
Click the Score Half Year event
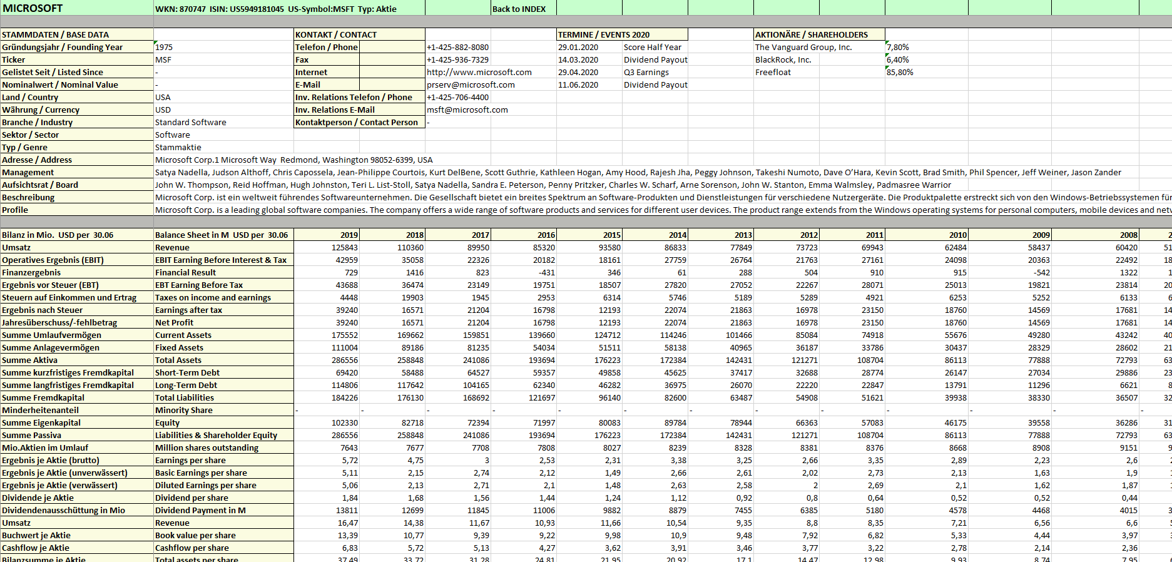(655, 47)
